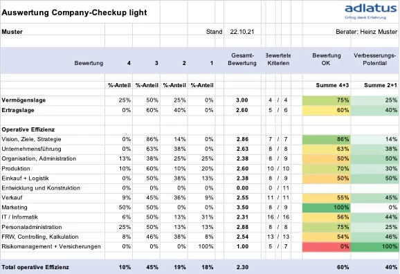Select 'Berater: Heinz Muster' cell
Viewport: 400px width, 274px height.
click(x=366, y=32)
